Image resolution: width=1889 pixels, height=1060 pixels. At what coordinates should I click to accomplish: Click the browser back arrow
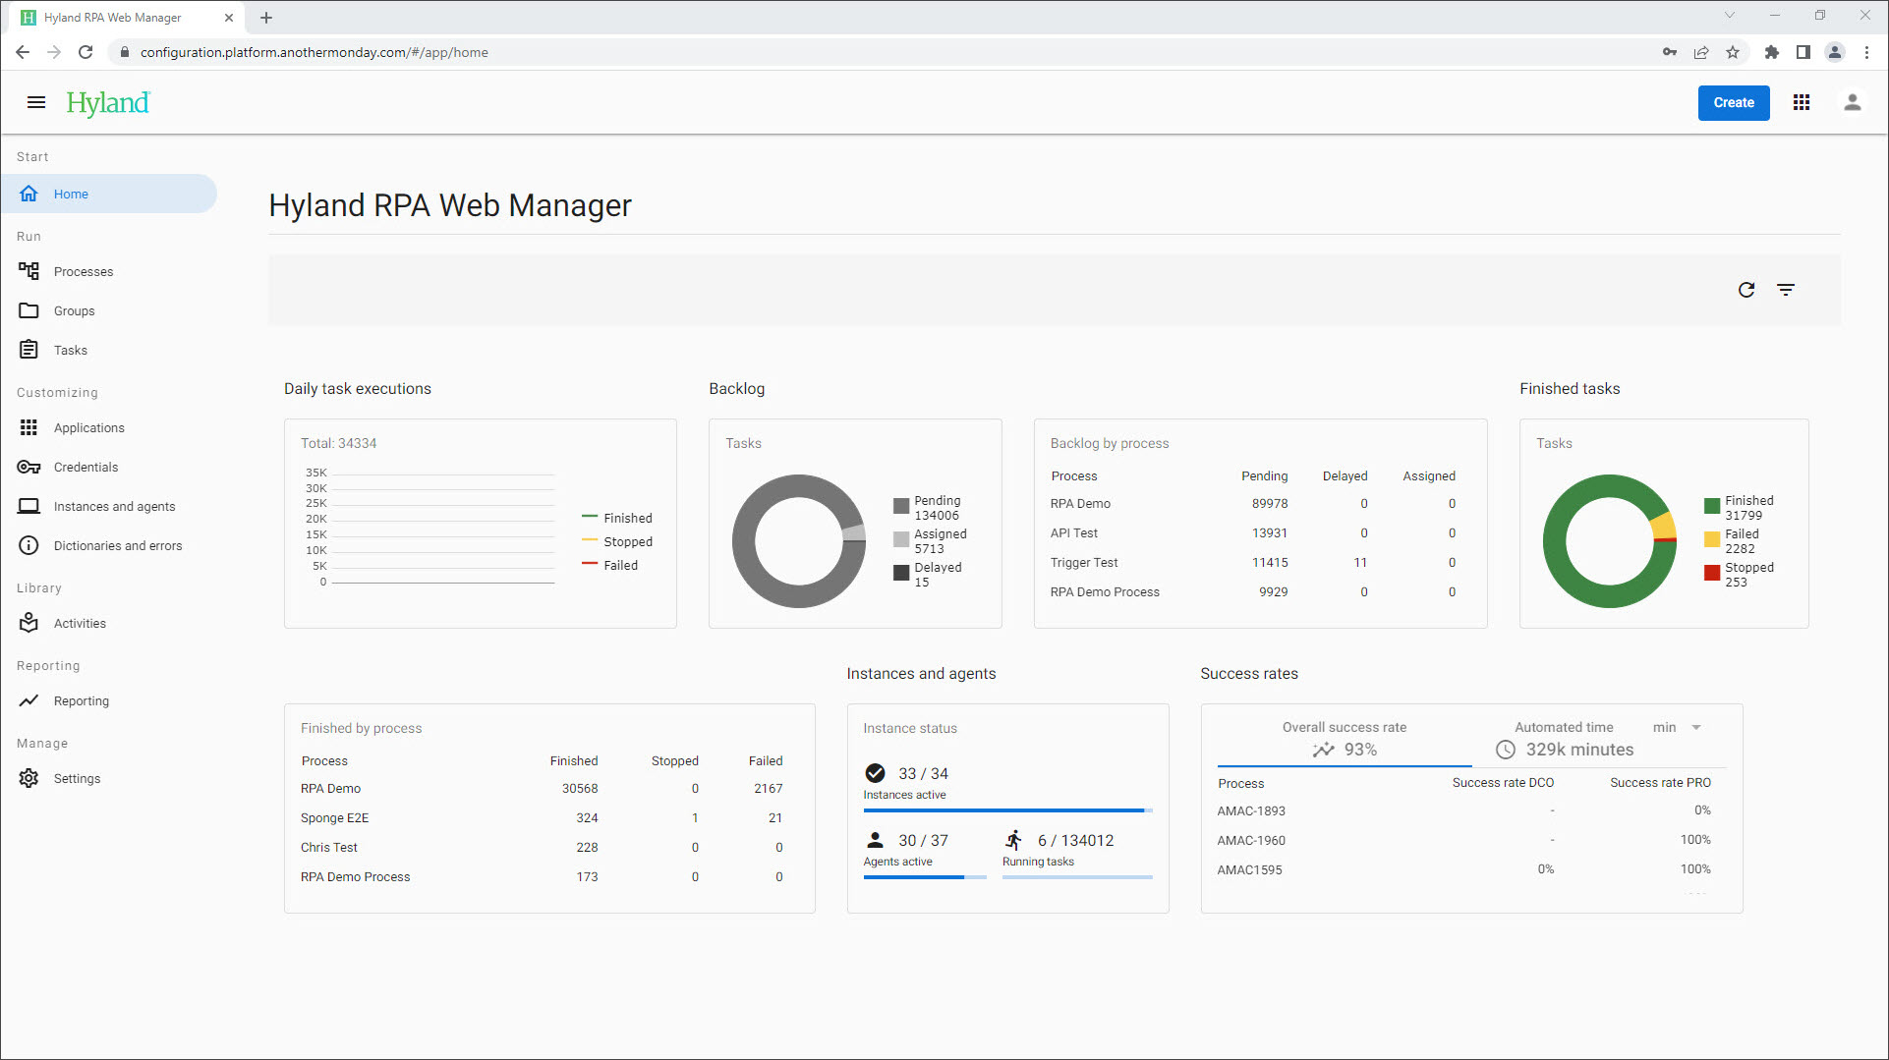[23, 52]
